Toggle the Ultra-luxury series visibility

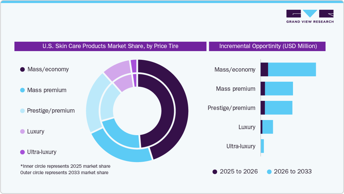[22, 152]
